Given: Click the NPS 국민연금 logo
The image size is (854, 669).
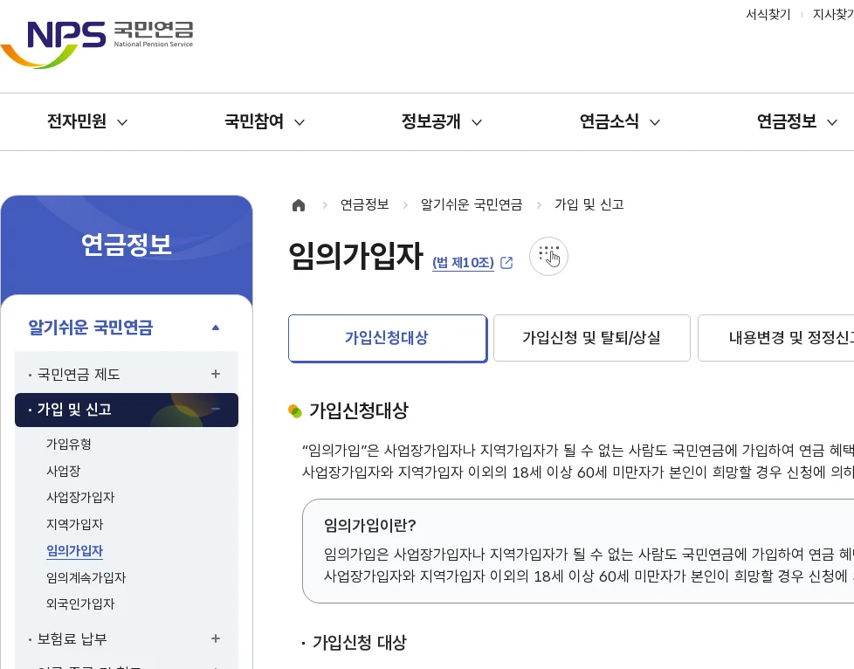Looking at the screenshot, I should tap(97, 44).
